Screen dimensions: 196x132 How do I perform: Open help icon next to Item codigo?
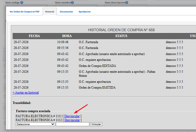pyautogui.click(x=22, y=2)
